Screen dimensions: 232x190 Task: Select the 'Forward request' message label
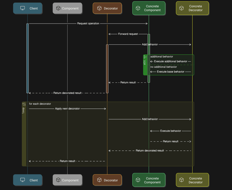click(128, 34)
